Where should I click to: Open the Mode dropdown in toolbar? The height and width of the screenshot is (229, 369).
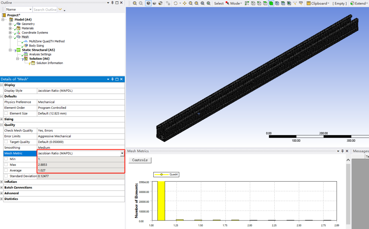(x=236, y=3)
